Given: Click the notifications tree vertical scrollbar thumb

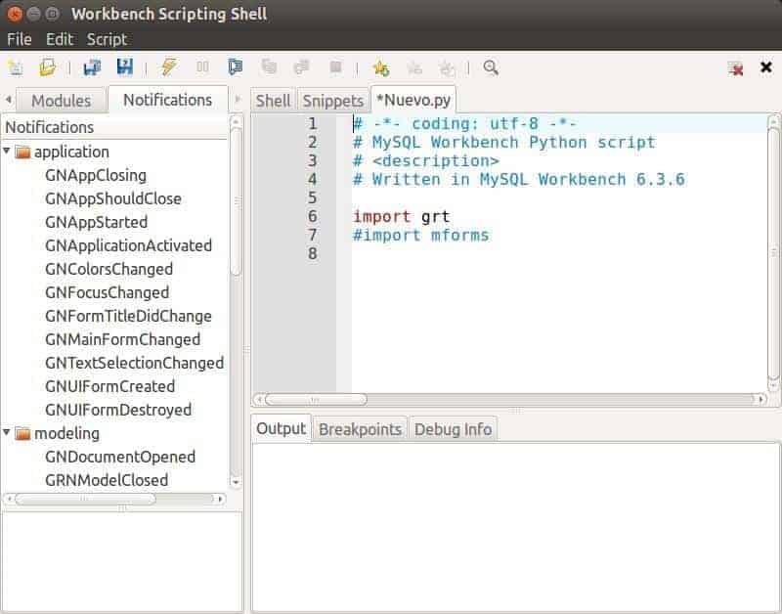Looking at the screenshot, I should (236, 200).
